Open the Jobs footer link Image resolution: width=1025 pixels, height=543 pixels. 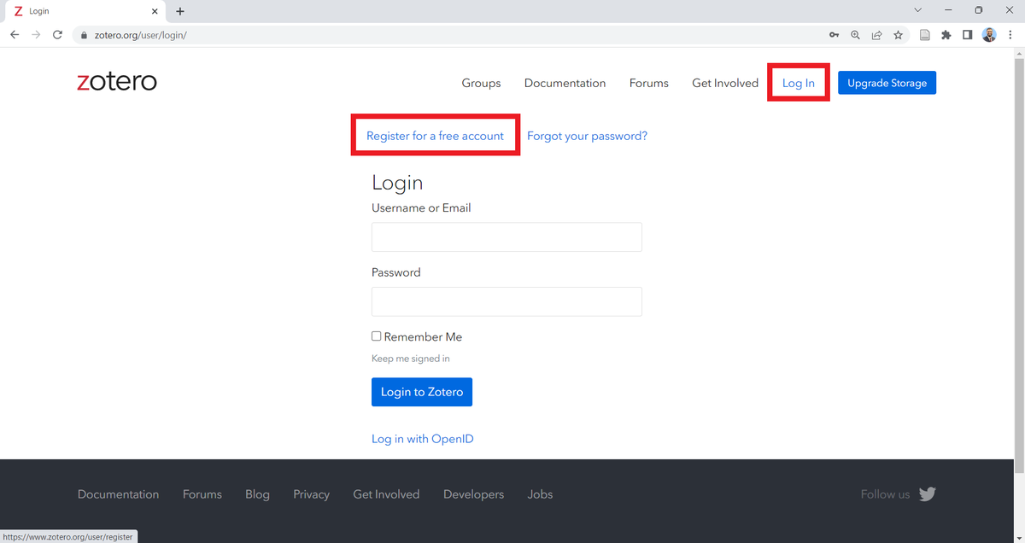pyautogui.click(x=540, y=494)
